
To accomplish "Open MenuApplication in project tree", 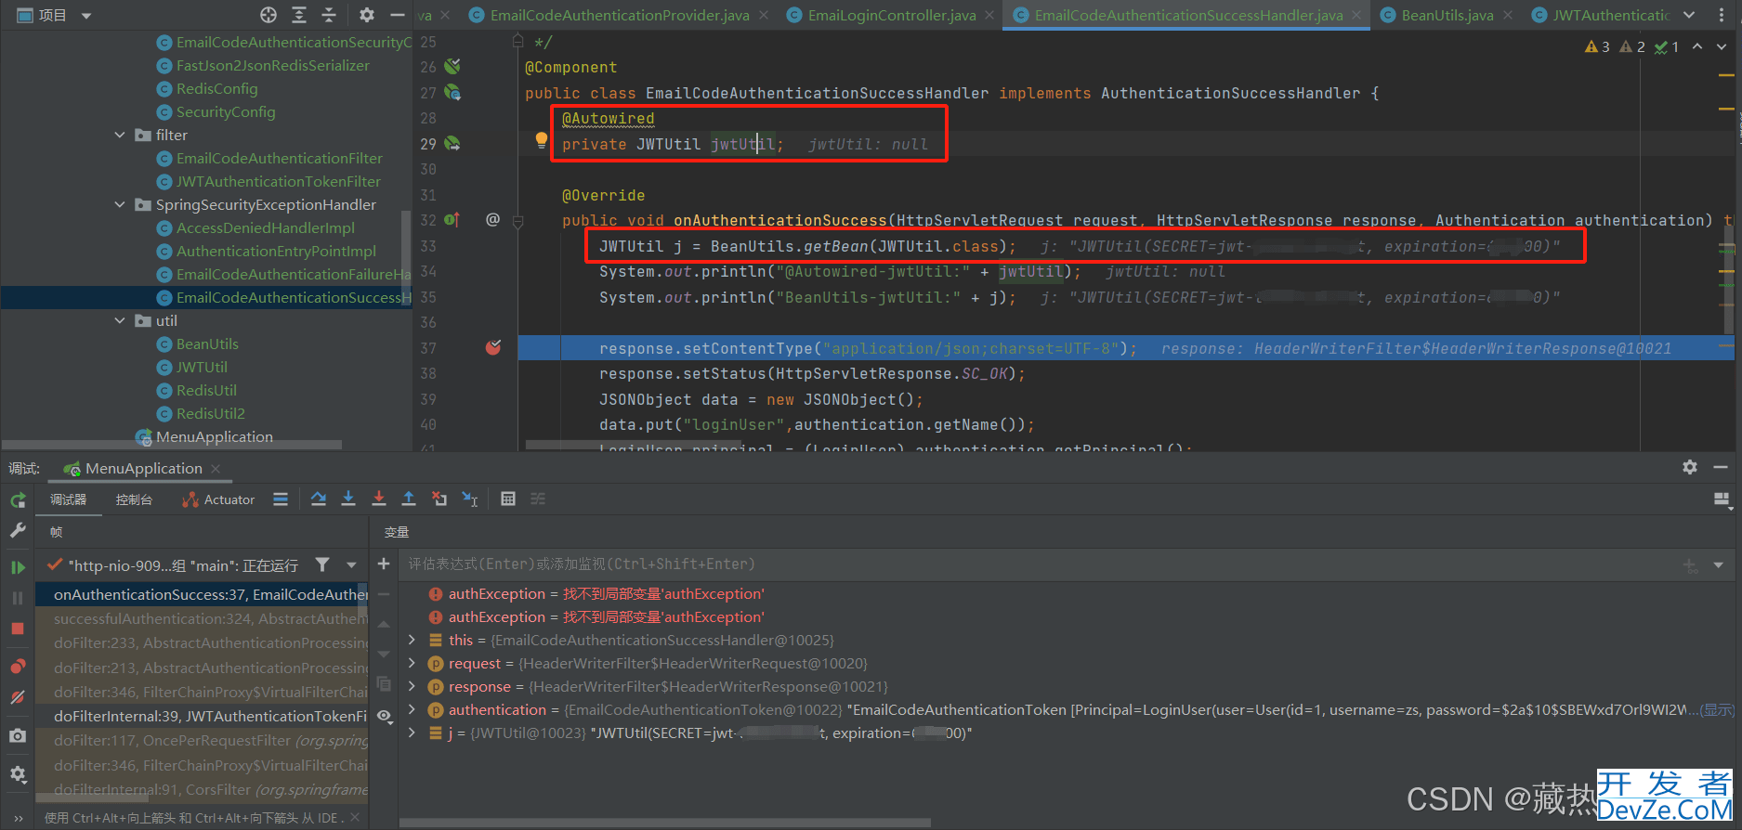I will point(214,436).
